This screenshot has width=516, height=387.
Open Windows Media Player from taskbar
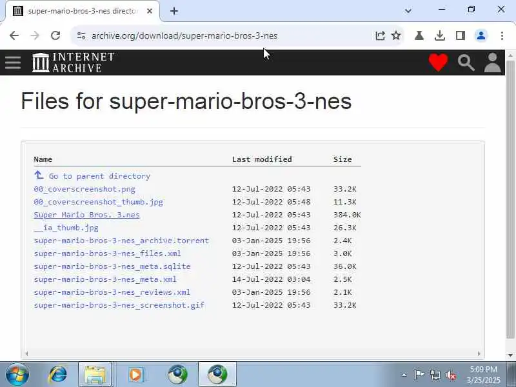(x=135, y=374)
